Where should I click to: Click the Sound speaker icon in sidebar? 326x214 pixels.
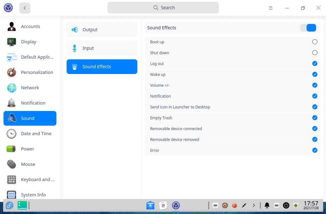click(12, 118)
